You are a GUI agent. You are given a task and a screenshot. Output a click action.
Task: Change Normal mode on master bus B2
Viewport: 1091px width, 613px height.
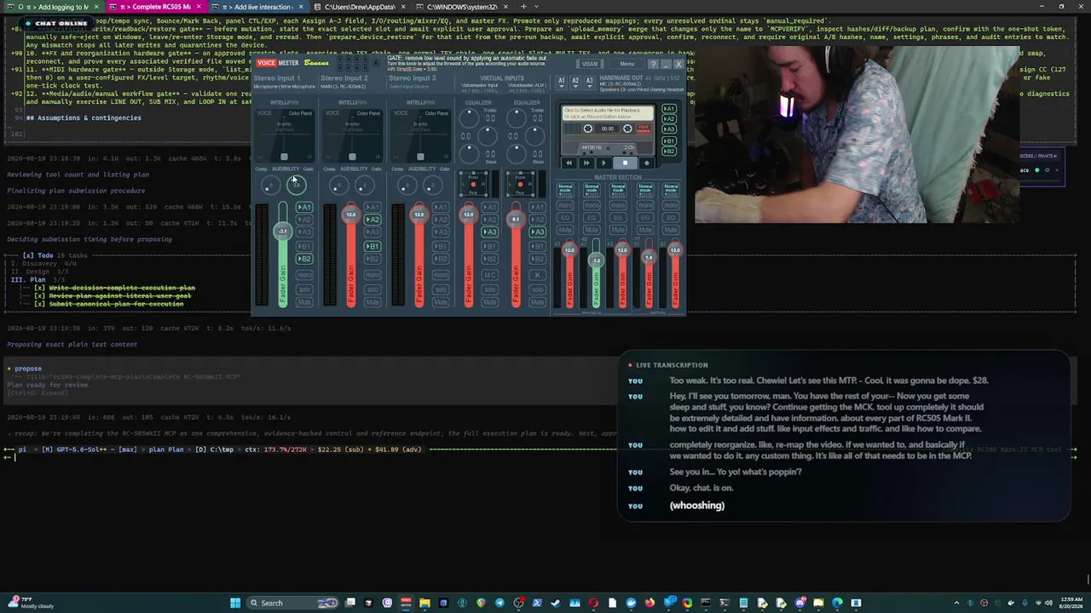672,189
